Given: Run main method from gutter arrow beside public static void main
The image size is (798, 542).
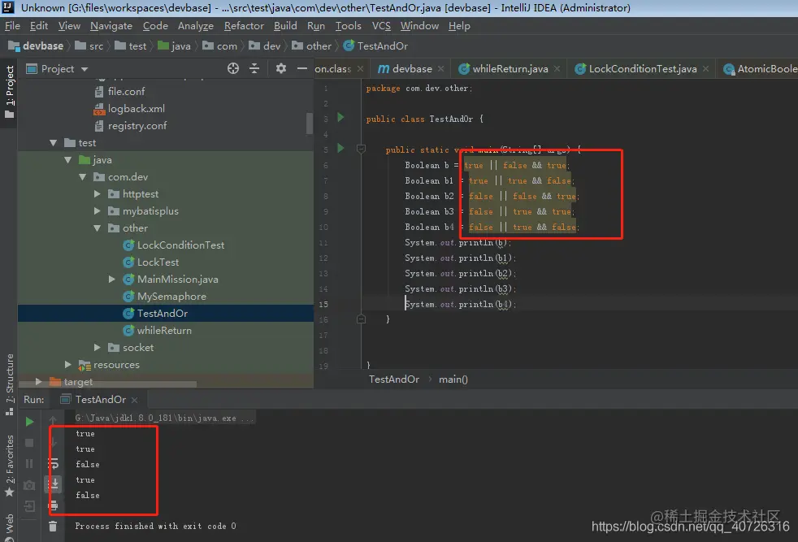Looking at the screenshot, I should (341, 148).
